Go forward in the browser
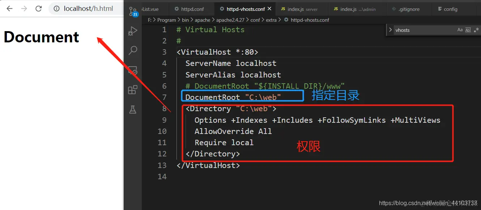Image resolution: width=481 pixels, height=210 pixels. click(x=24, y=9)
